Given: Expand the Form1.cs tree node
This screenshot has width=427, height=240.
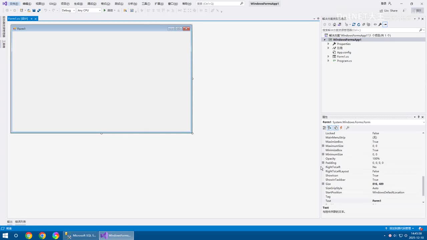Looking at the screenshot, I should (x=328, y=57).
